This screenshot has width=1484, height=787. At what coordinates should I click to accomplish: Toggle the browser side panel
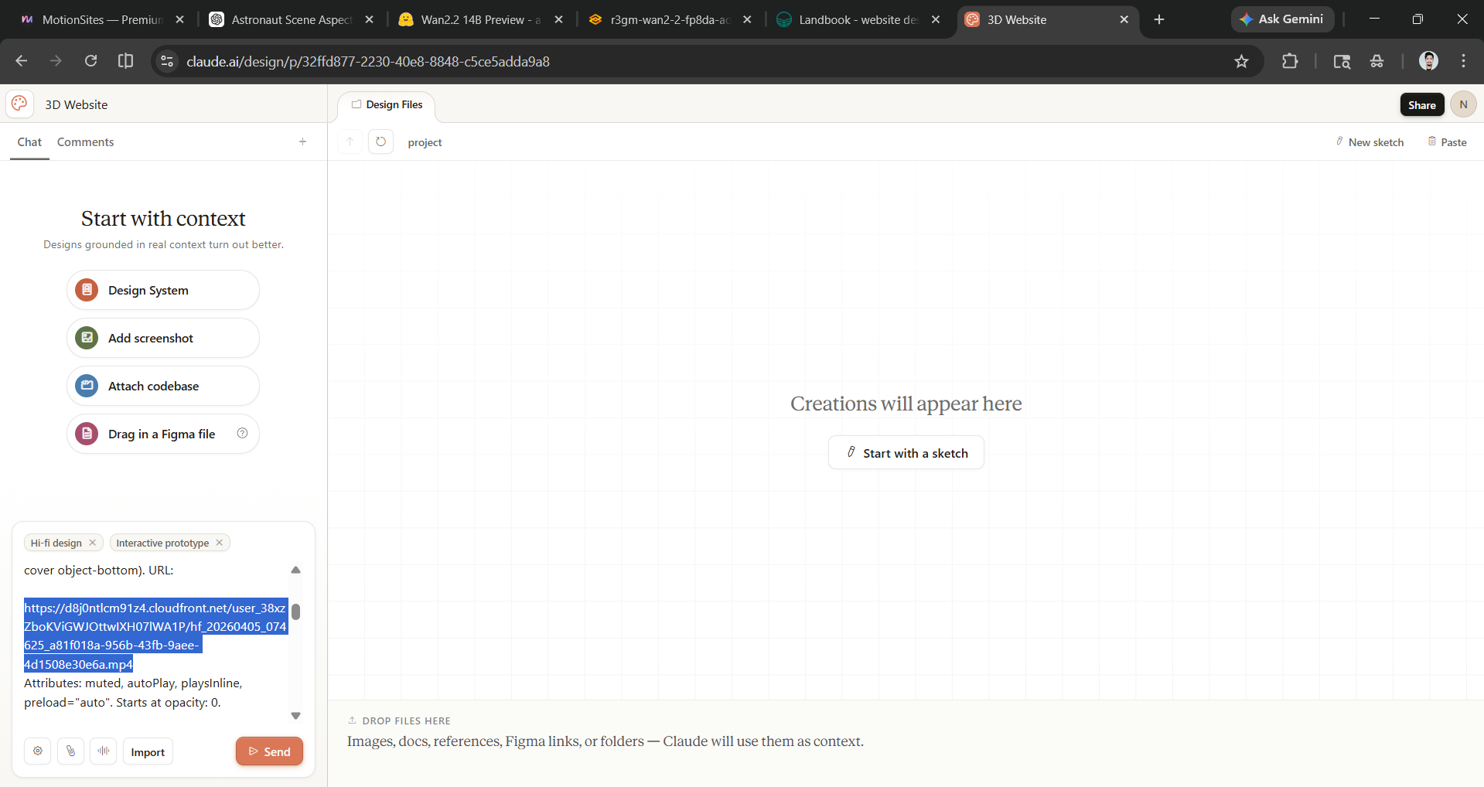coord(125,61)
